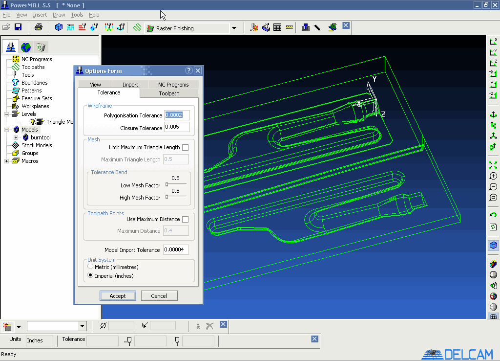
Task: Click the Model Import Tolerance field
Action: (176, 249)
